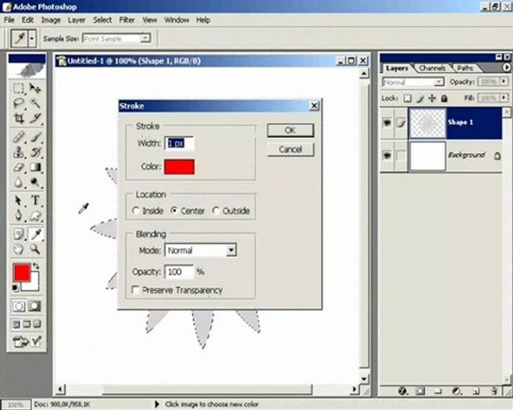Open the Filter menu
513x410 pixels.
click(x=127, y=20)
